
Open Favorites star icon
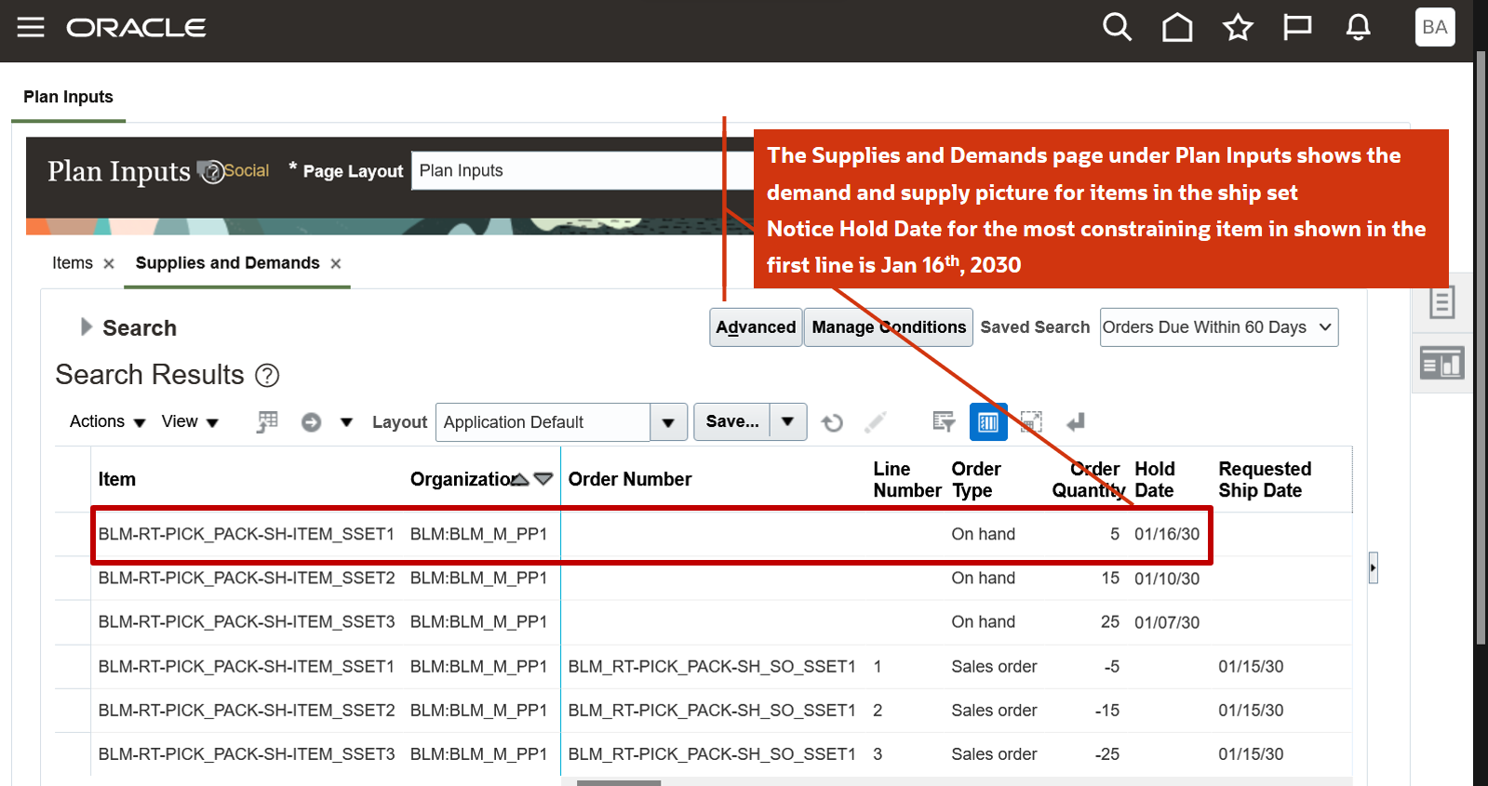(x=1238, y=27)
